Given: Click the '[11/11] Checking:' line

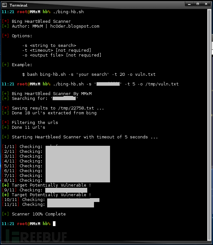Looking at the screenshot, I should point(23,205).
